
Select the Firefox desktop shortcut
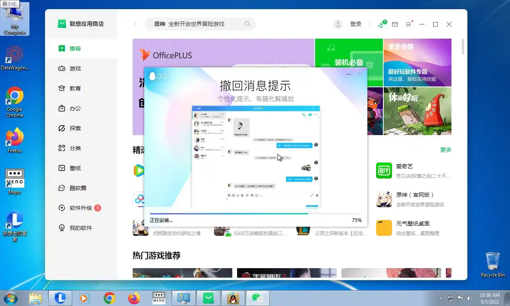pos(15,140)
